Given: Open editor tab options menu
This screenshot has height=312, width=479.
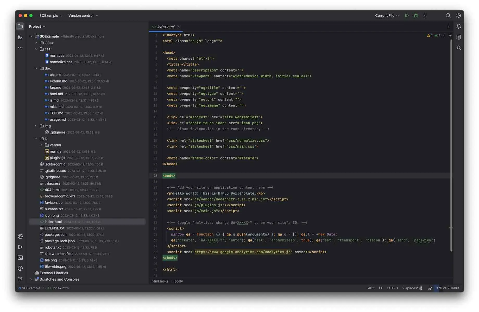Looking at the screenshot, I should pyautogui.click(x=448, y=27).
